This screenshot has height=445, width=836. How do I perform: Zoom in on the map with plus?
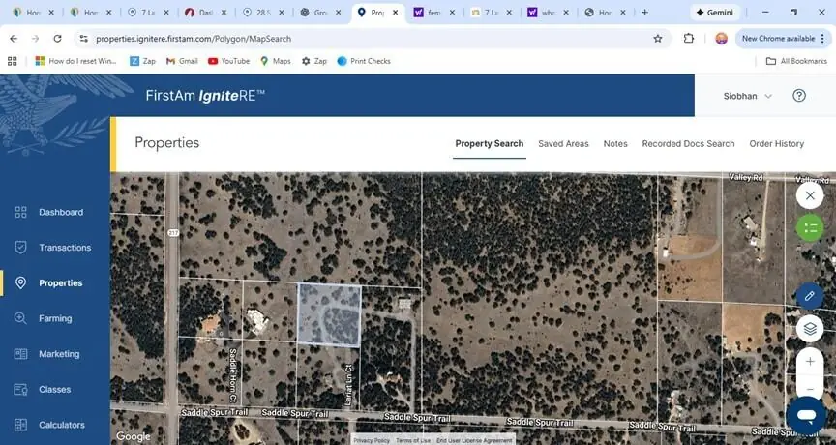pos(810,362)
